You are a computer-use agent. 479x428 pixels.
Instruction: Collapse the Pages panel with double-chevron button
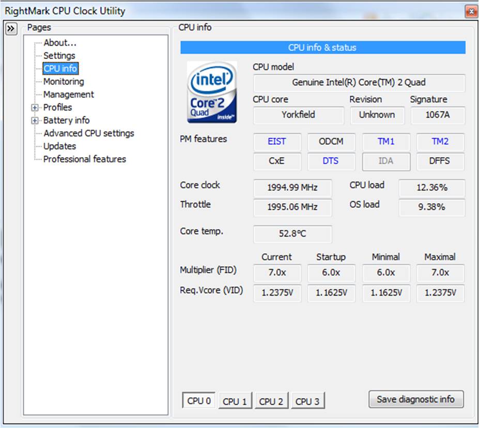[x=11, y=29]
